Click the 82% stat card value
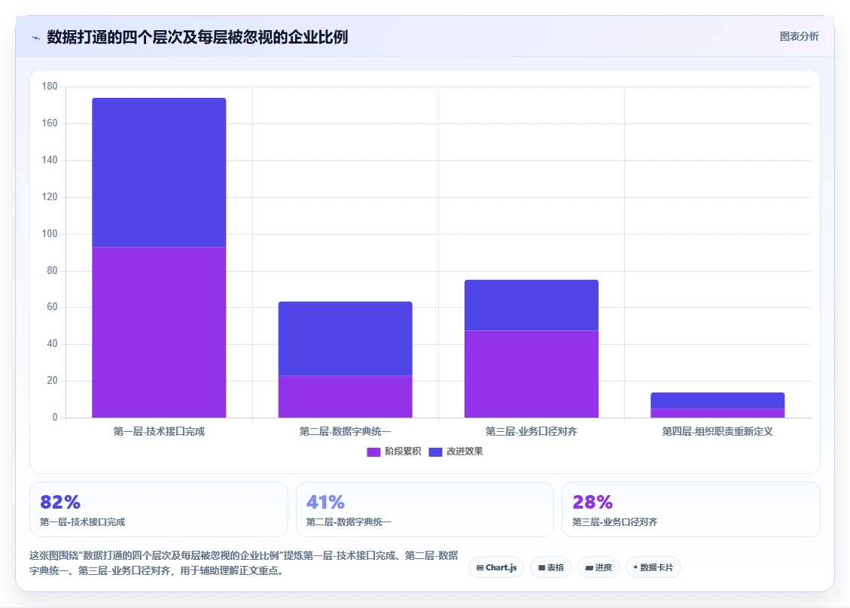Viewport: 850px width, 608px height. pos(60,502)
